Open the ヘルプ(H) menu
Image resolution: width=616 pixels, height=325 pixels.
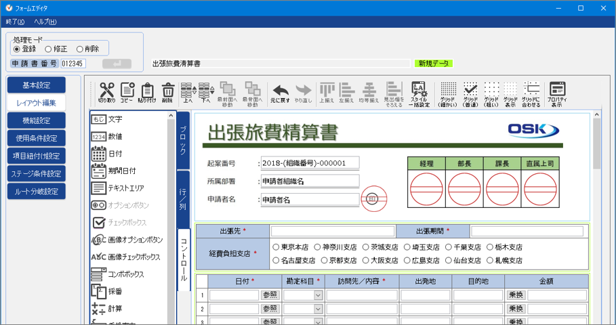click(x=45, y=22)
